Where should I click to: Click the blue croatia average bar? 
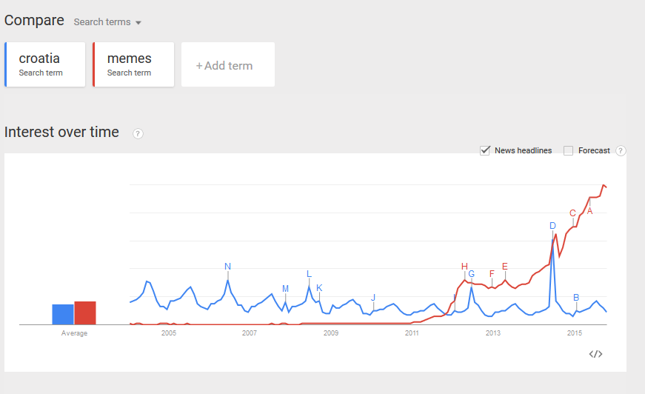63,314
